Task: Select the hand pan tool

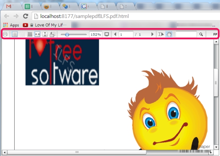Action: [169, 34]
